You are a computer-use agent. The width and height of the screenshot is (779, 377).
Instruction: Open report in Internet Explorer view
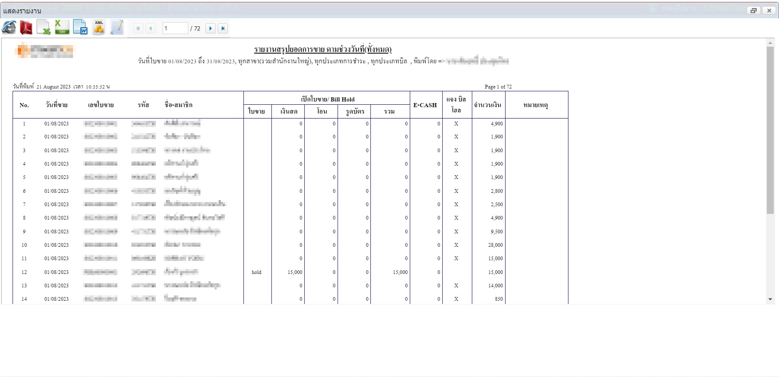(x=9, y=28)
